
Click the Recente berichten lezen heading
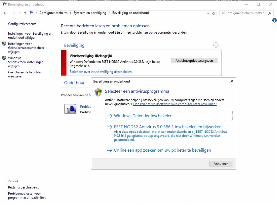[x=105, y=26]
